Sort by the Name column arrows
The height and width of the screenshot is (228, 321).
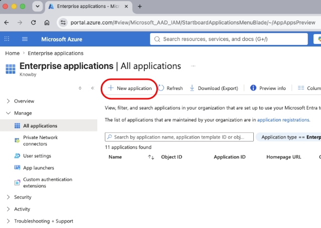(x=151, y=157)
